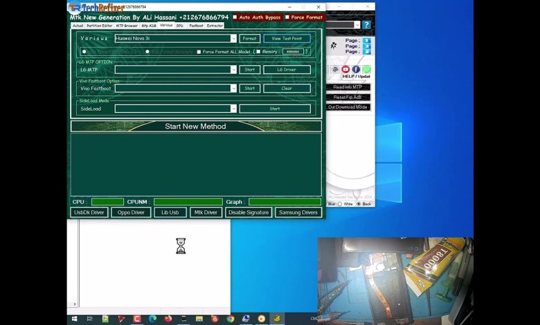Install the Mtk Driver
Screen dimensions: 540x325
[x=206, y=212]
